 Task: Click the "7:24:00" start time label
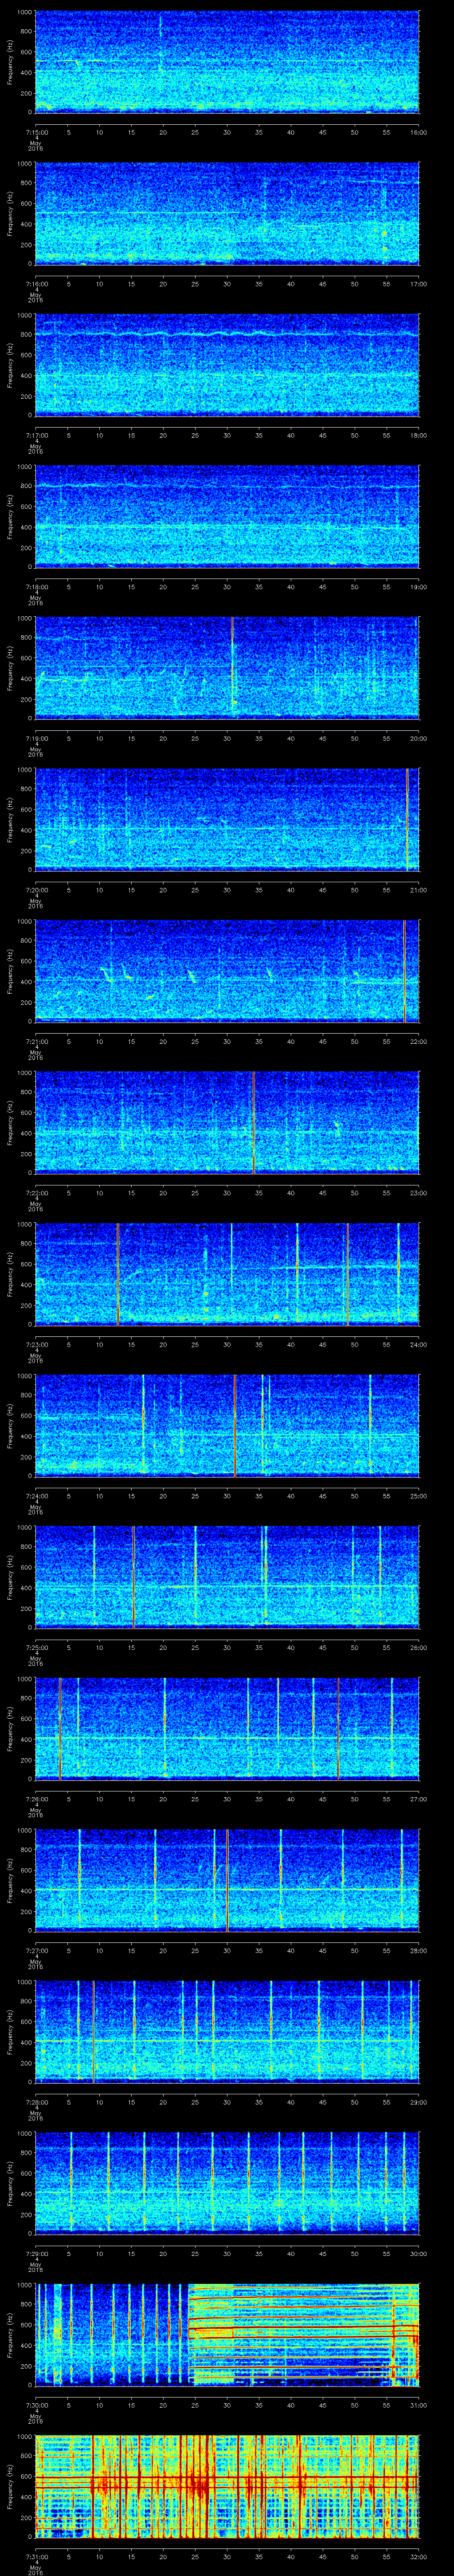pos(36,1495)
